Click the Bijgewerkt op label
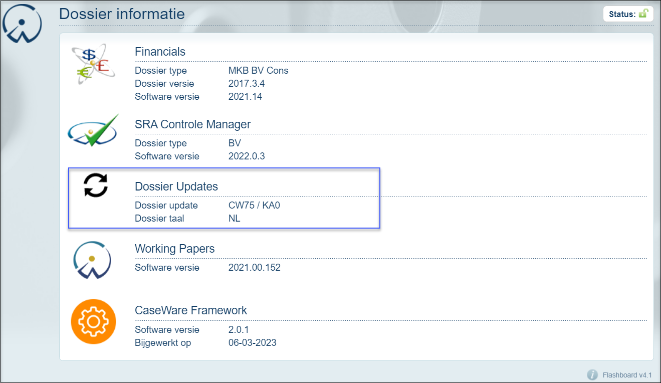Viewport: 661px width, 383px height. coord(163,343)
